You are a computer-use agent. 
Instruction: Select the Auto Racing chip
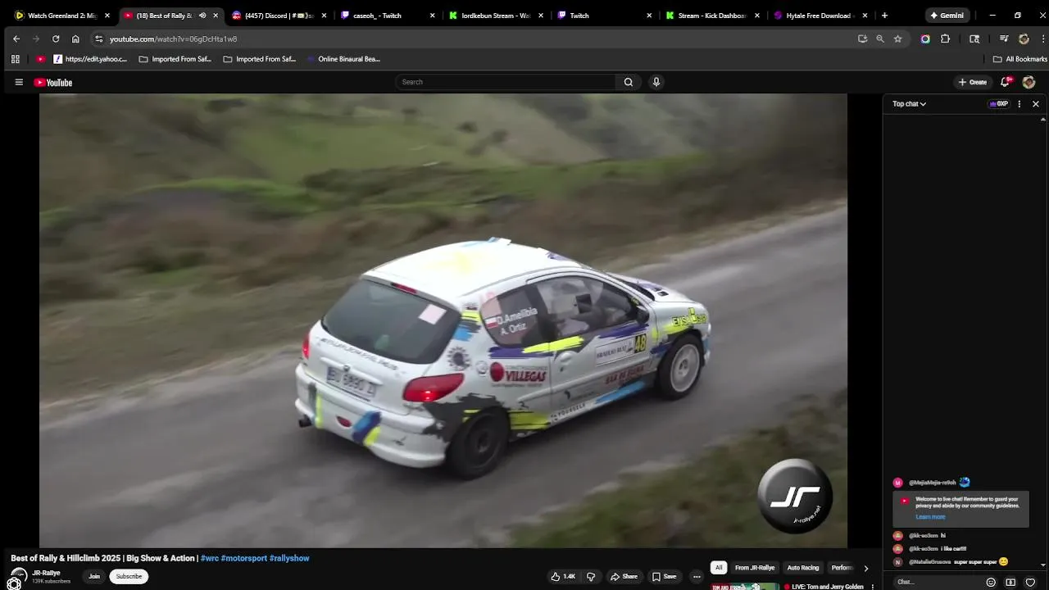803,568
